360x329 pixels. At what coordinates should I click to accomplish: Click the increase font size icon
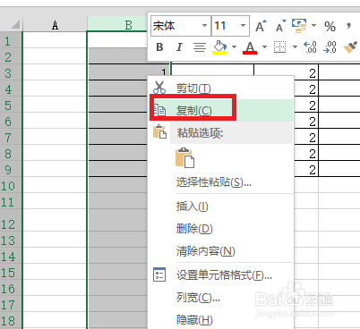click(261, 26)
